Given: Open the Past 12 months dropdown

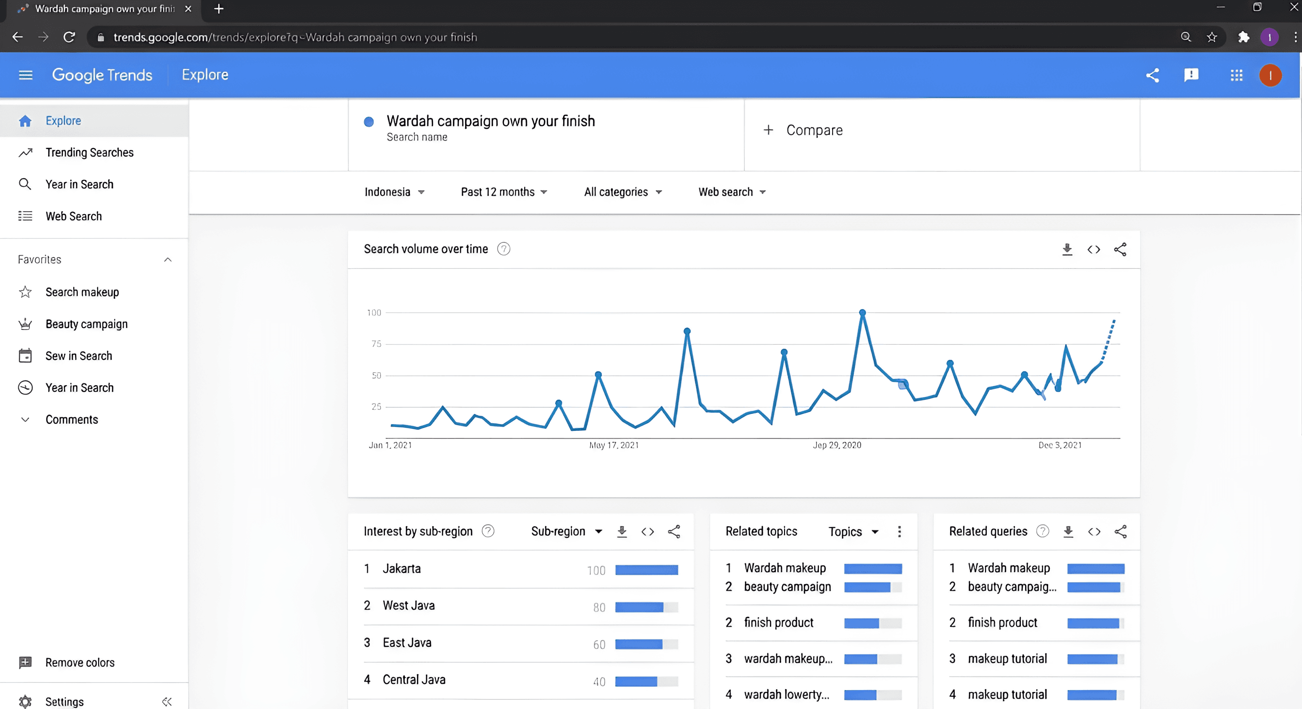Looking at the screenshot, I should tap(504, 192).
